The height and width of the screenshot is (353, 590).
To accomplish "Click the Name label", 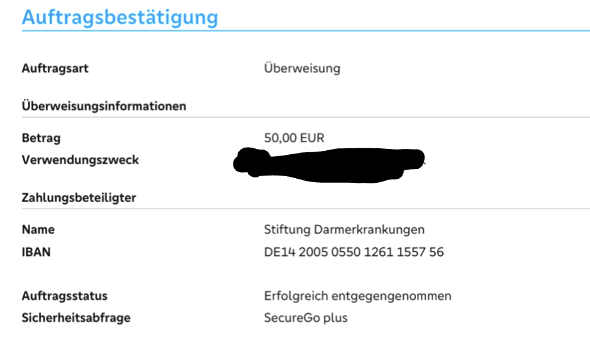I will pyautogui.click(x=38, y=229).
